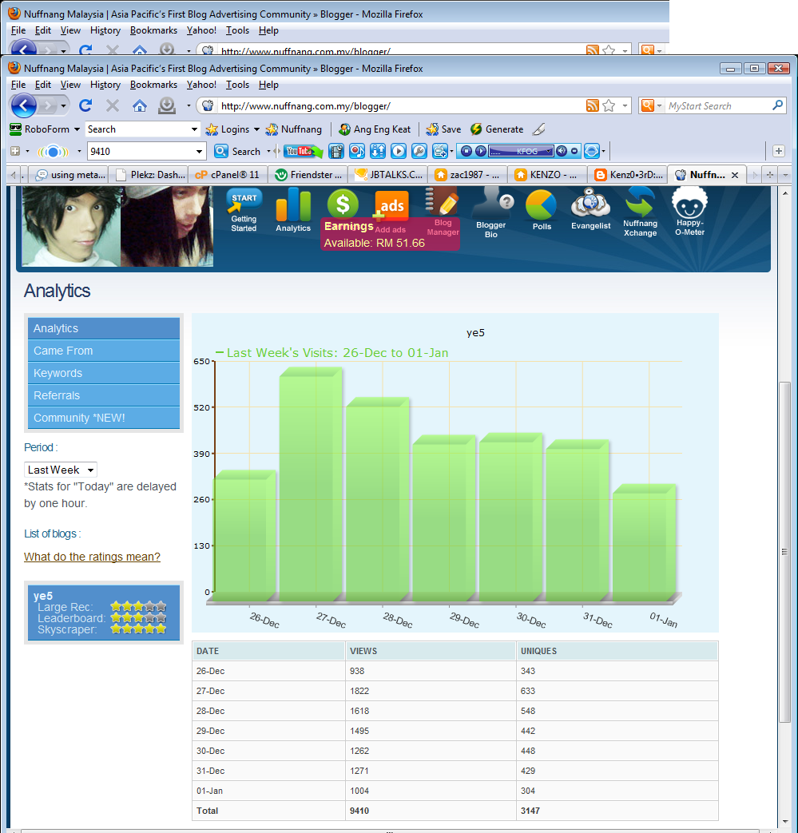This screenshot has height=833, width=798.
Task: Open the Happy-O-Meter smiley icon
Action: click(x=689, y=212)
